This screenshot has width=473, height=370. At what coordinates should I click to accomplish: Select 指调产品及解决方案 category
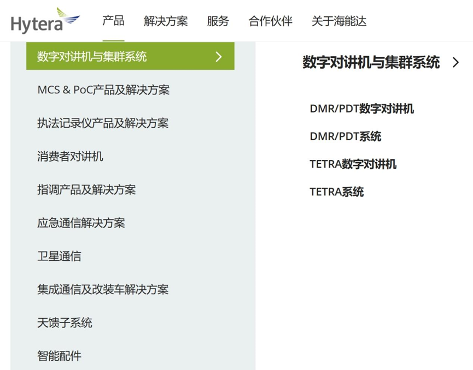(86, 190)
